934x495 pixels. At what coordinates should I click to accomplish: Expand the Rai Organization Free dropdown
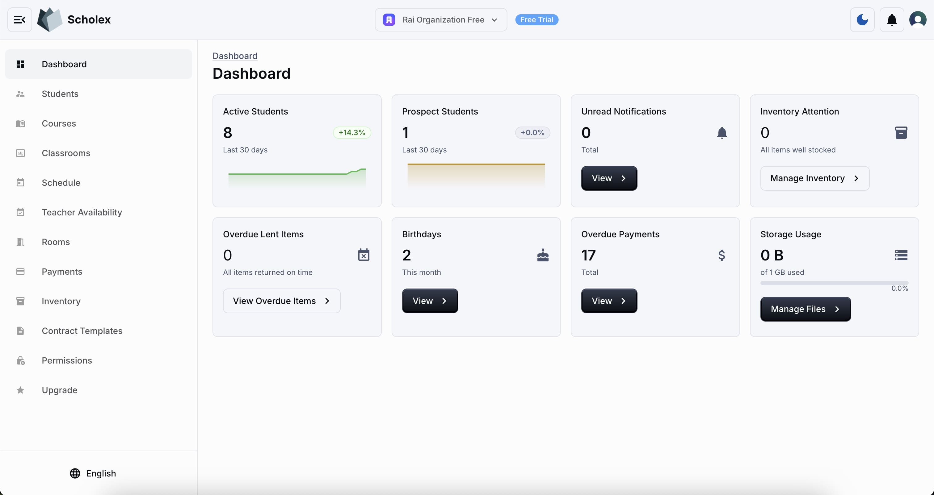[440, 19]
